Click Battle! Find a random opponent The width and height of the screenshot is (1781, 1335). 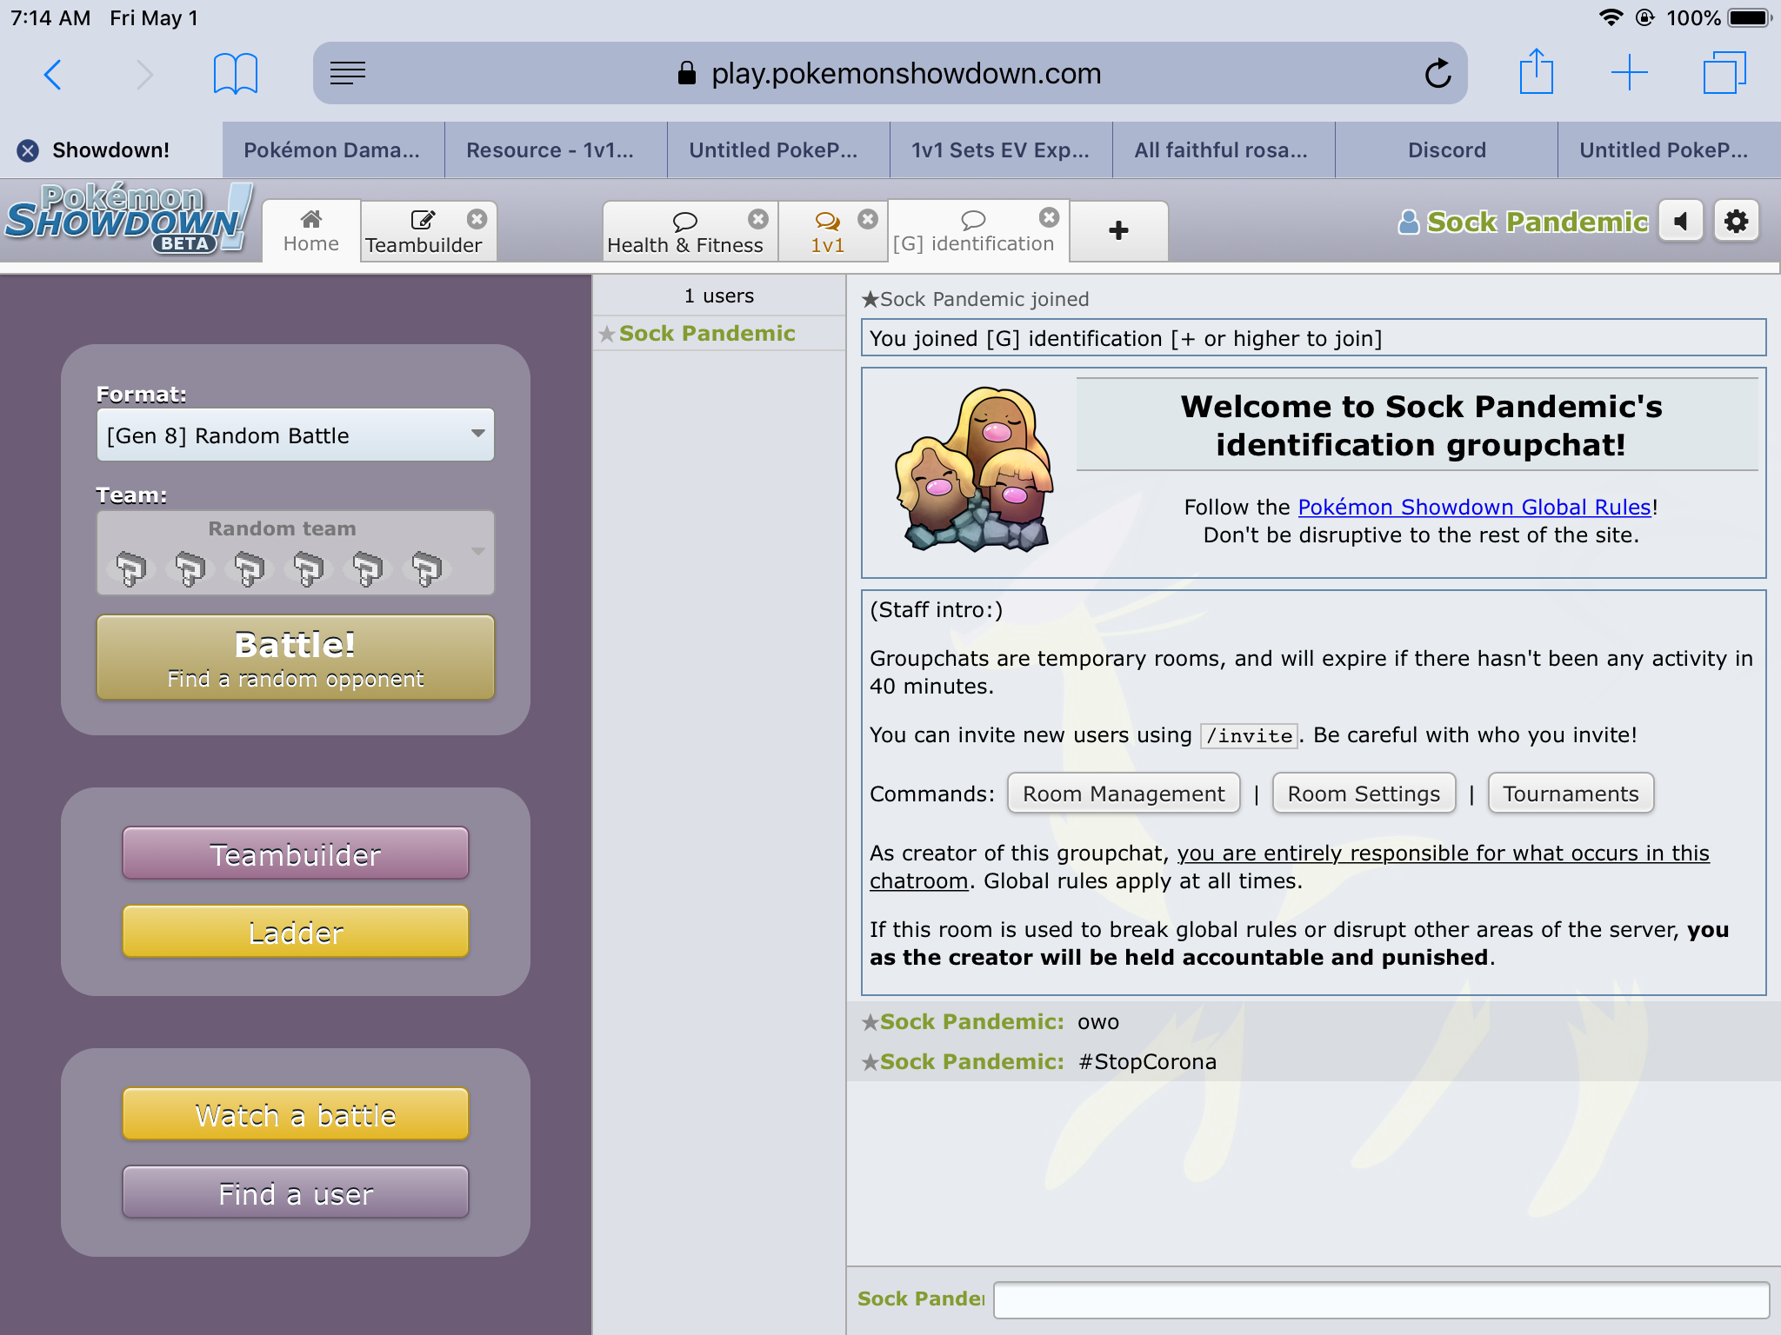point(296,658)
